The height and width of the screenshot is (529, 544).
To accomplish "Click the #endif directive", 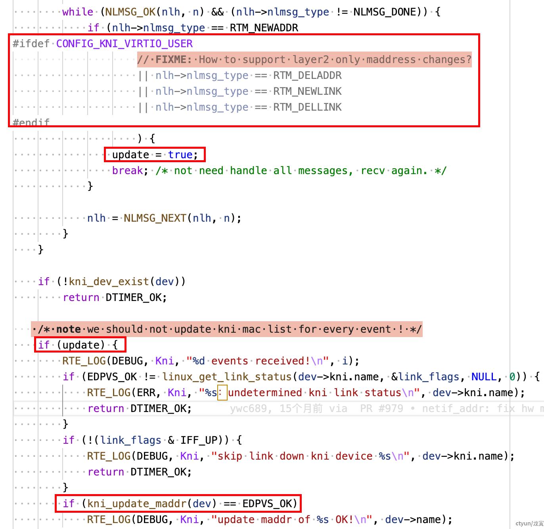I will pyautogui.click(x=31, y=123).
